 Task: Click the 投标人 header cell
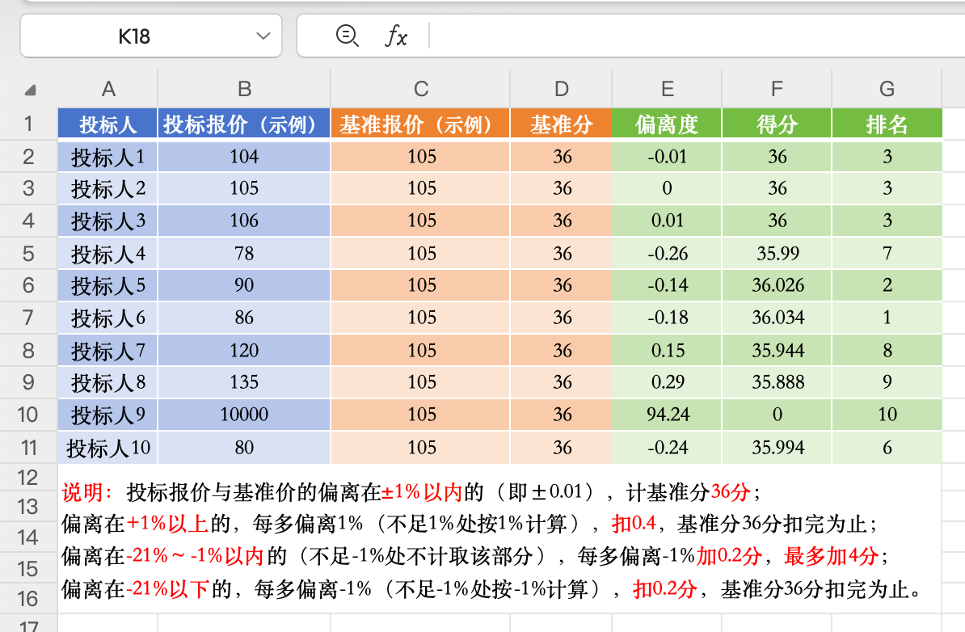(x=108, y=124)
